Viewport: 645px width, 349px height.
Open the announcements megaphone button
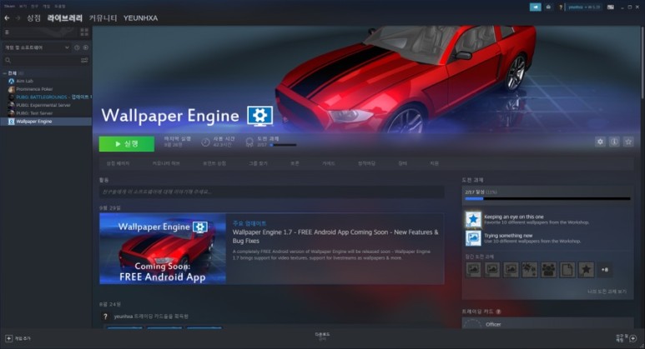tap(535, 7)
